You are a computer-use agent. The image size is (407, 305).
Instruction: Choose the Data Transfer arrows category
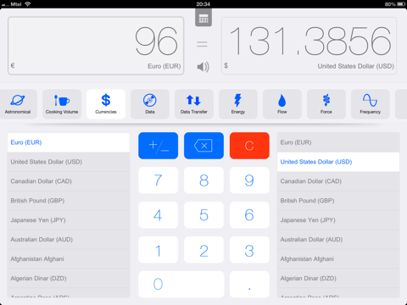(x=194, y=104)
